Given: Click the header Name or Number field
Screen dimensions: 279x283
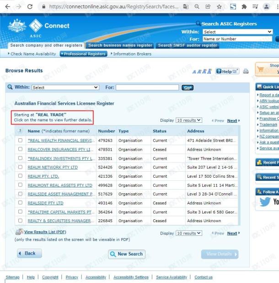Looking at the screenshot, I should pos(237,39).
